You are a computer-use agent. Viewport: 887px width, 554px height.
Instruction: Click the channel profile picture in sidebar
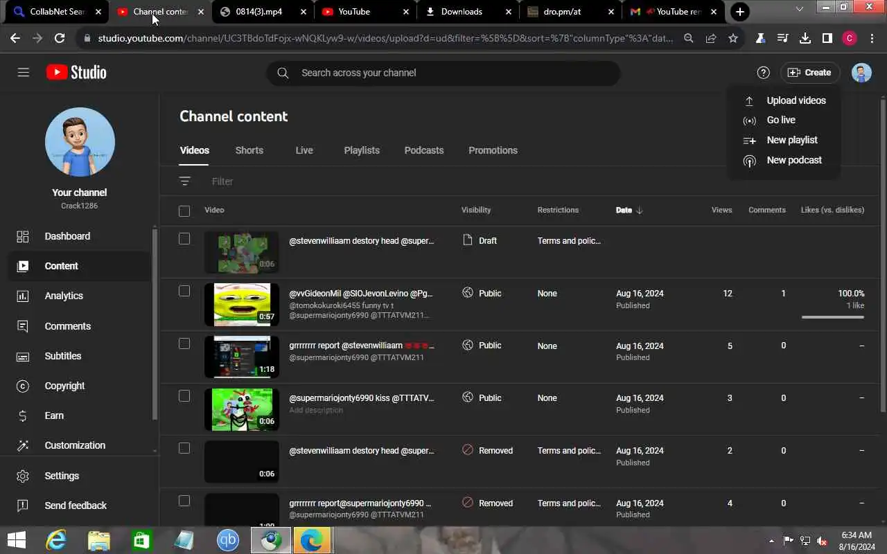coord(80,142)
